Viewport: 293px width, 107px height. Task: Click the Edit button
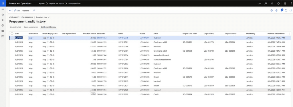[17, 11]
